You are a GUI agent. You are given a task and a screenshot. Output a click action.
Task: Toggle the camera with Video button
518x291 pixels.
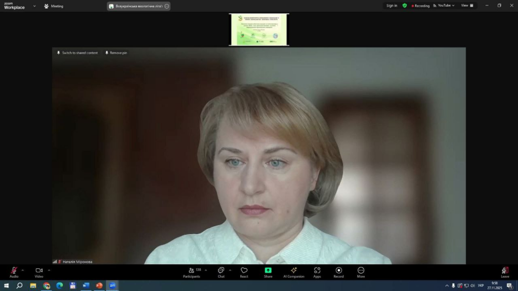click(39, 272)
